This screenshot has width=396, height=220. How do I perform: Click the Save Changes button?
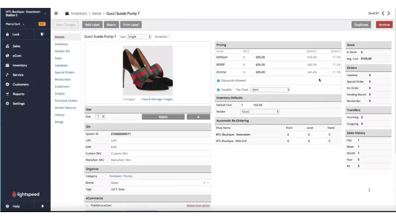coord(66,25)
